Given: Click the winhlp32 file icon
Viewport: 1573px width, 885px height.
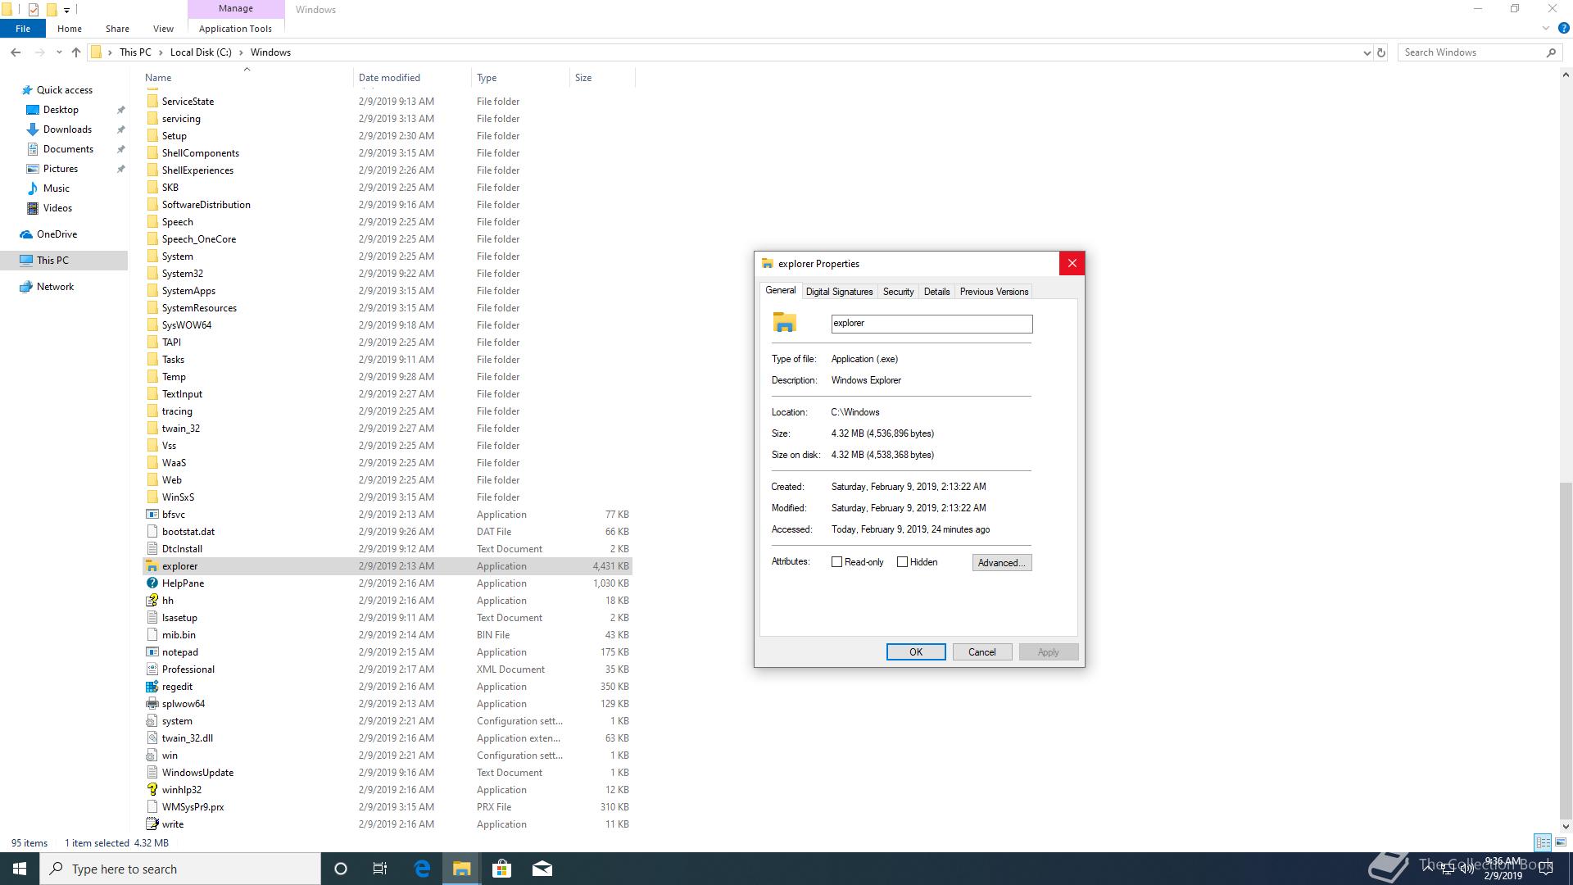Looking at the screenshot, I should tap(152, 790).
